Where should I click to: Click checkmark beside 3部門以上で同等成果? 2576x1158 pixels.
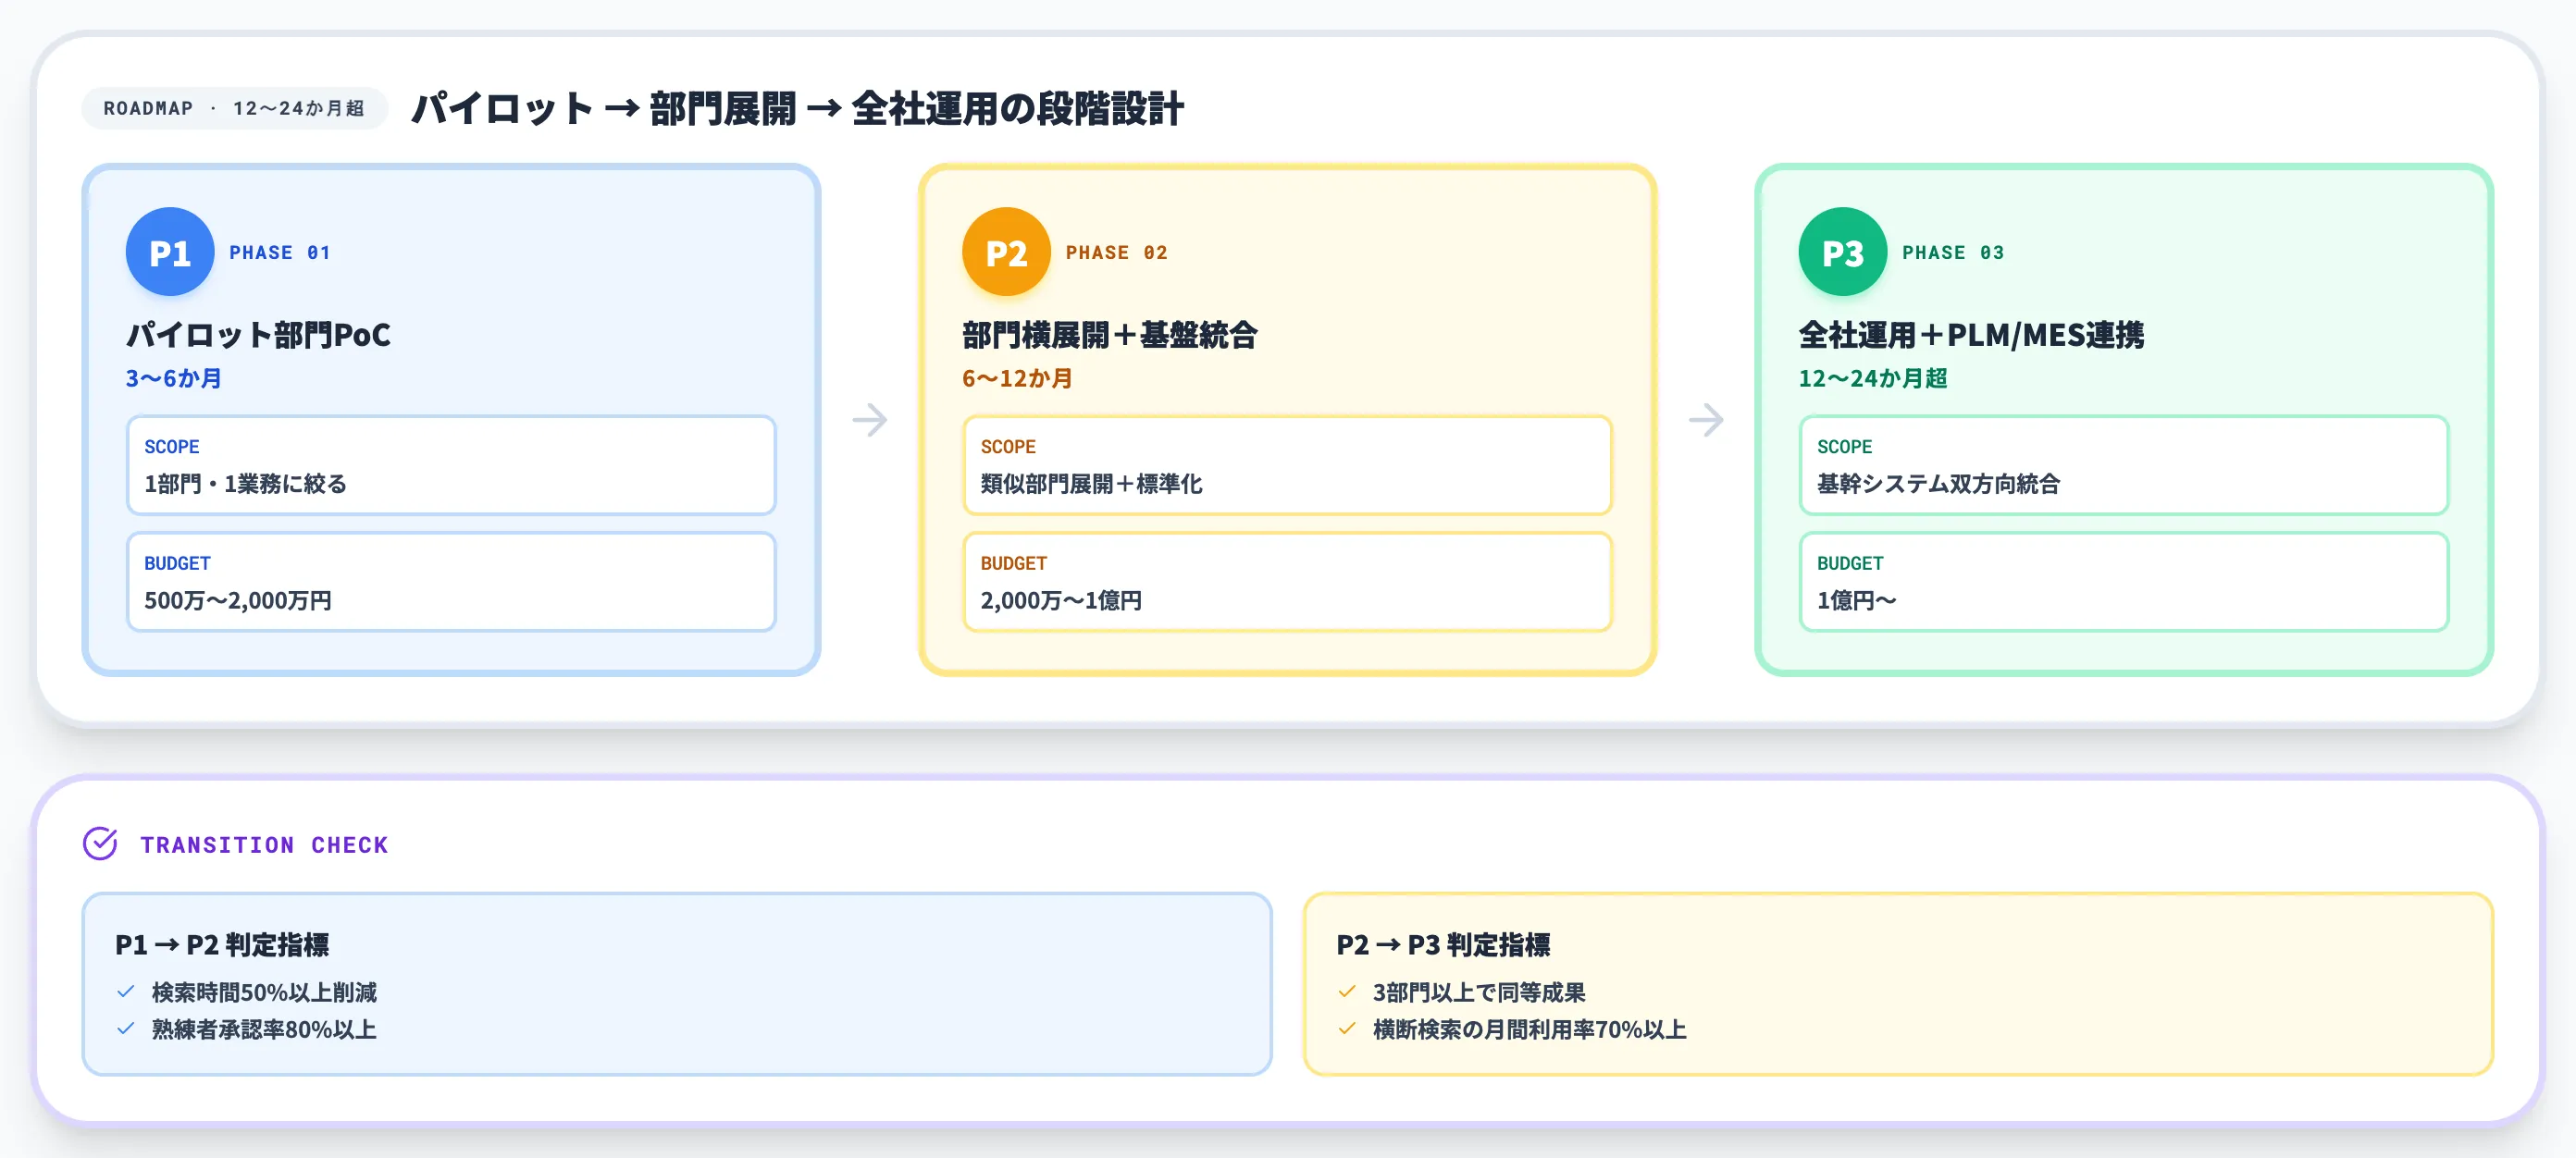click(1347, 992)
